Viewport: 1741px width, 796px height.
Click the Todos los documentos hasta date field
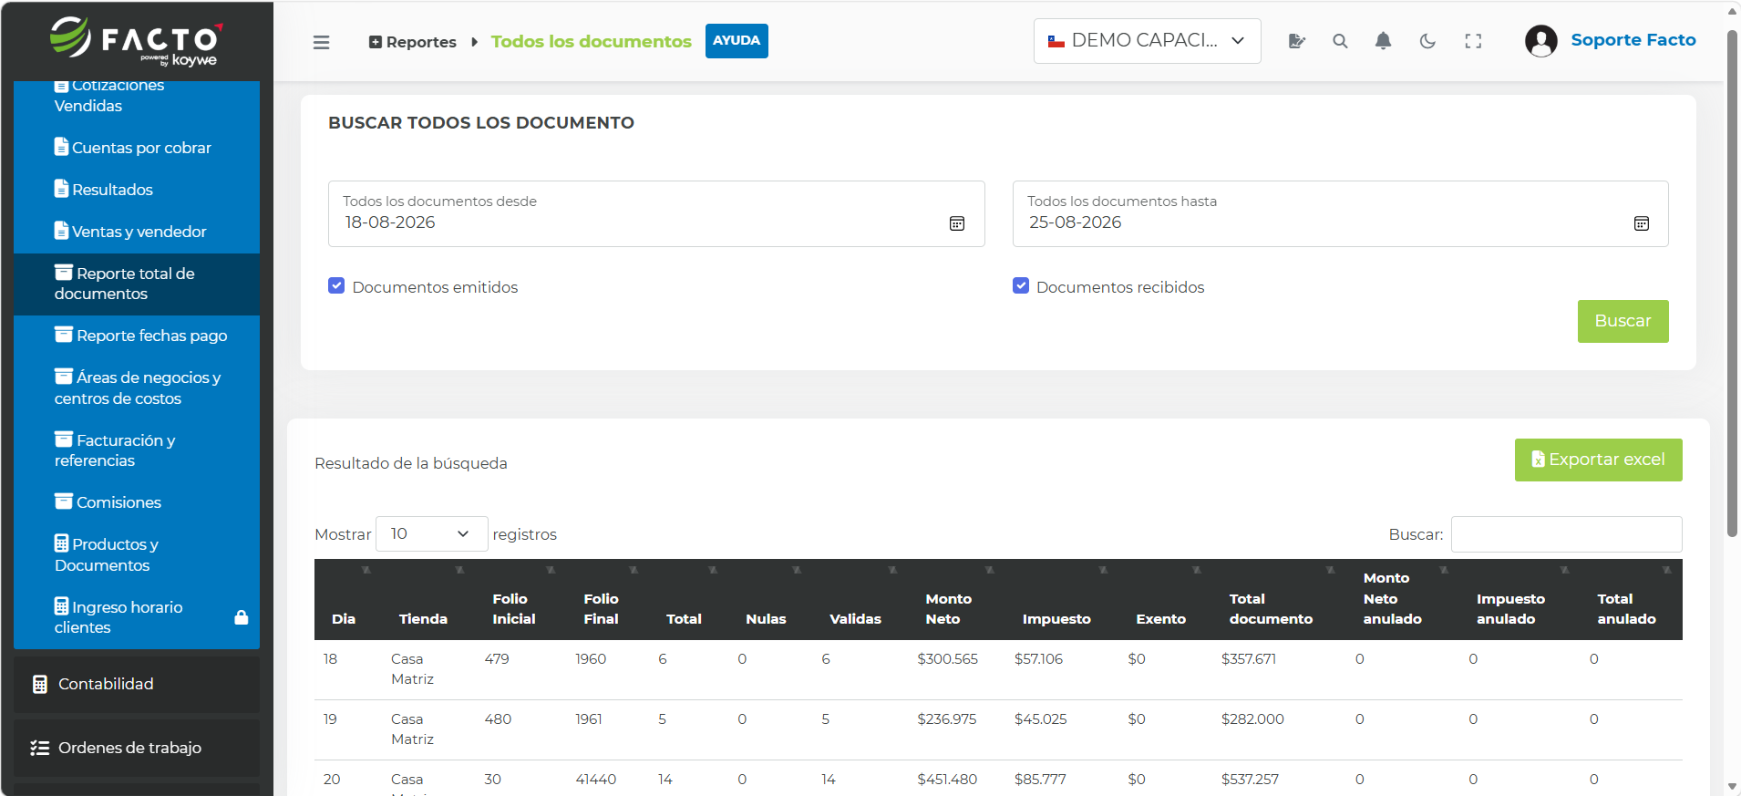coord(1340,213)
